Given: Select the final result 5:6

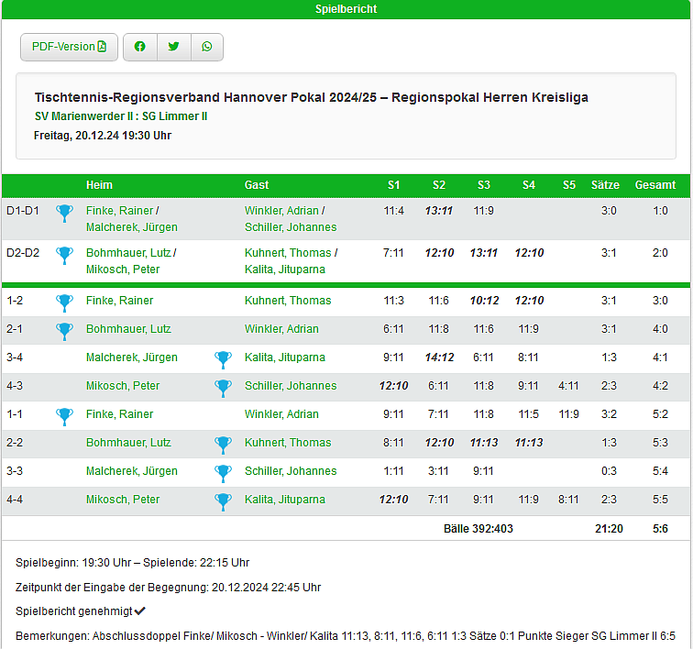Looking at the screenshot, I should [660, 529].
